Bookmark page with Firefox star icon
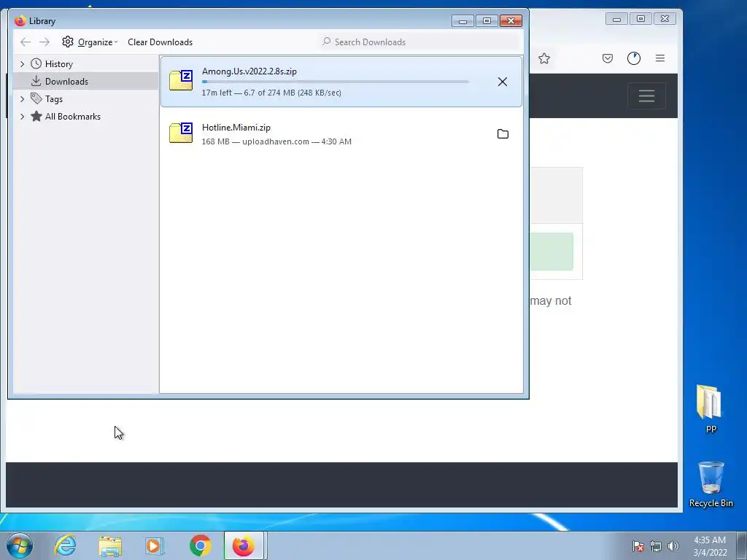 click(x=544, y=58)
